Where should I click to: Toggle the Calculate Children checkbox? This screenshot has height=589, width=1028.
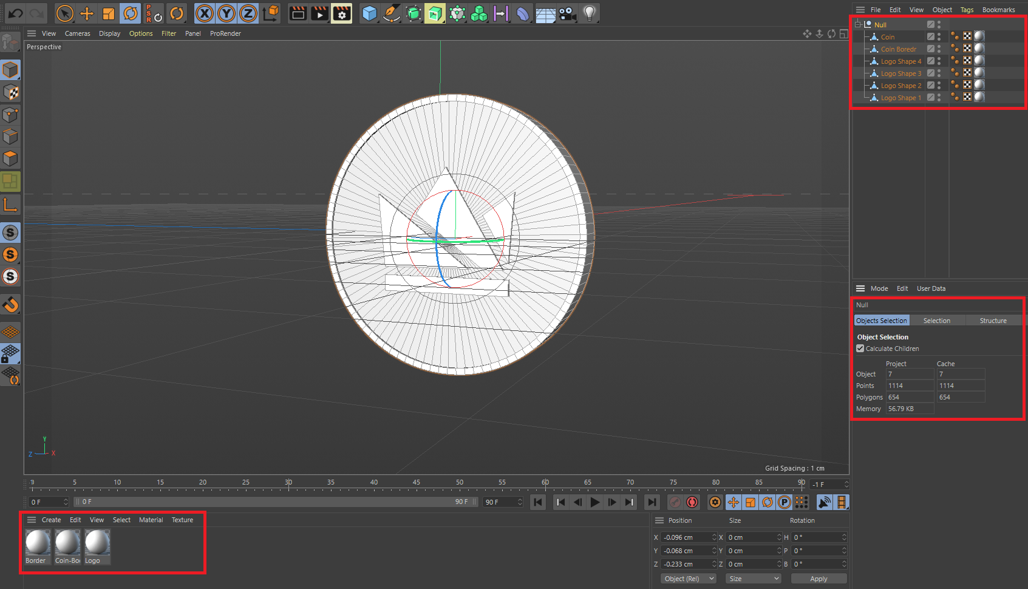point(860,349)
